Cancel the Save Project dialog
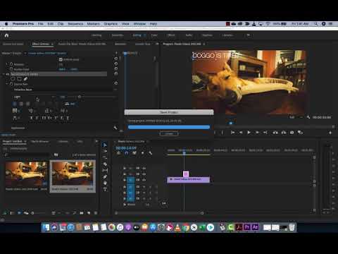 click(x=169, y=133)
